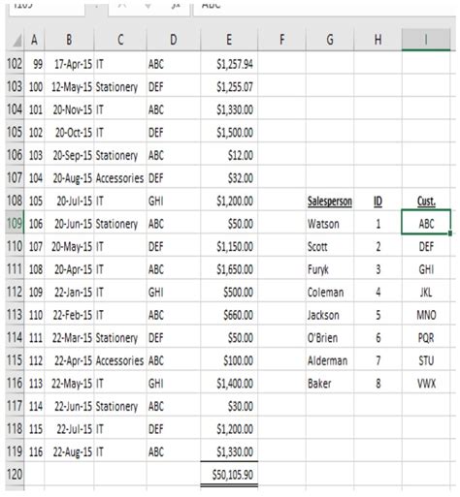Click the Select All corner triangle
The height and width of the screenshot is (497, 460).
click(16, 40)
